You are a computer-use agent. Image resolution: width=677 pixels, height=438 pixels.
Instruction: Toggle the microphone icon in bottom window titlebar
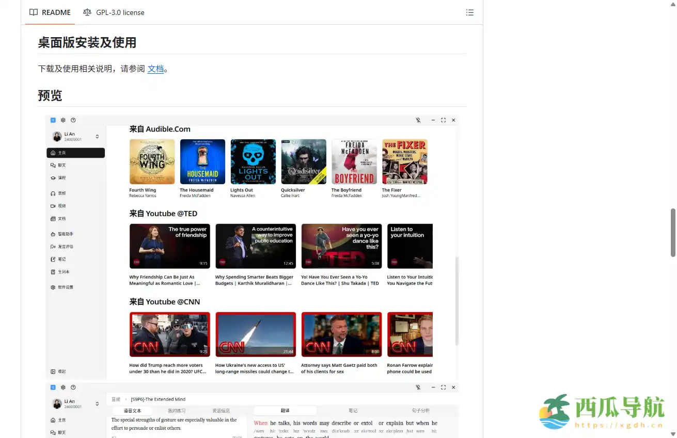tap(418, 387)
